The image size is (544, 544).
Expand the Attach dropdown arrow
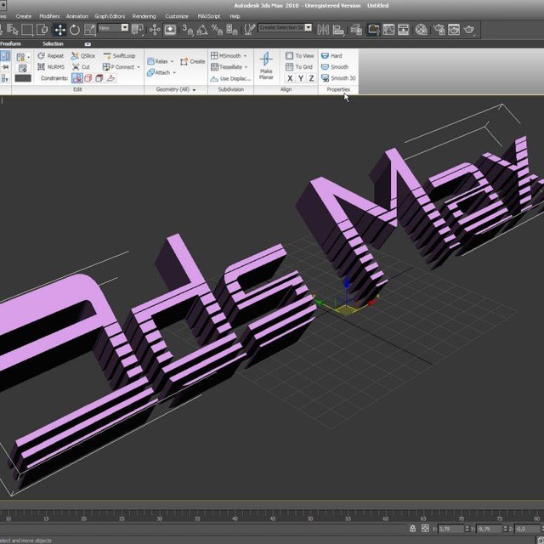click(174, 73)
